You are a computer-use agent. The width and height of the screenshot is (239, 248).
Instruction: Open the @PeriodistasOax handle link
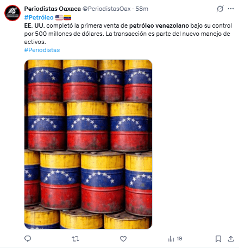click(106, 9)
